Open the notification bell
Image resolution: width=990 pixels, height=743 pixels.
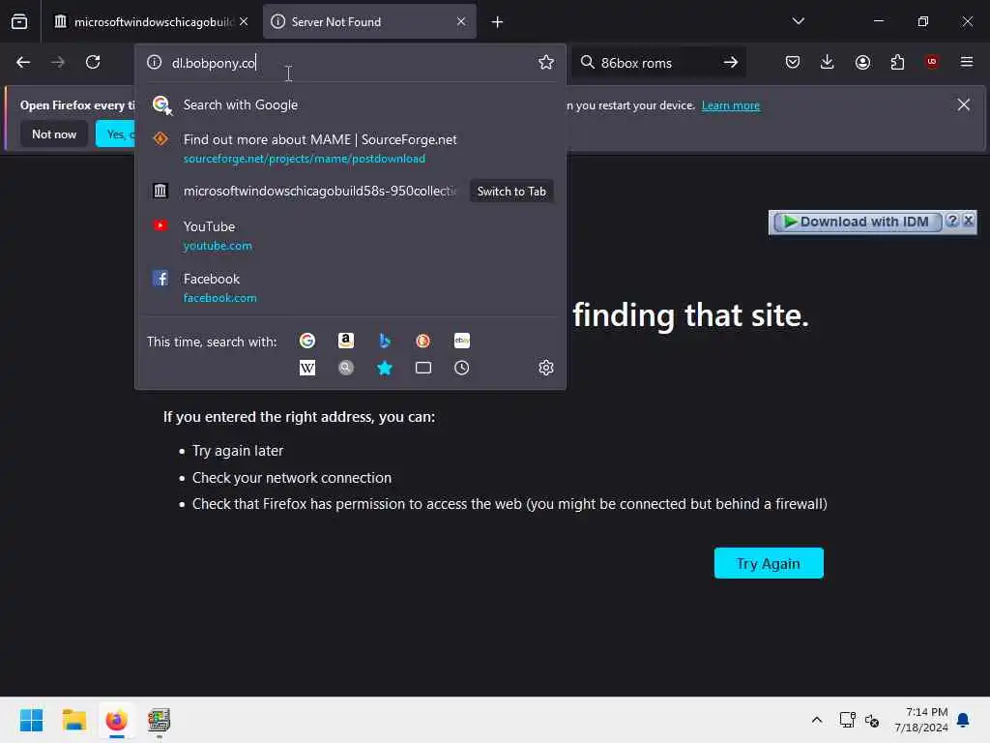click(964, 720)
